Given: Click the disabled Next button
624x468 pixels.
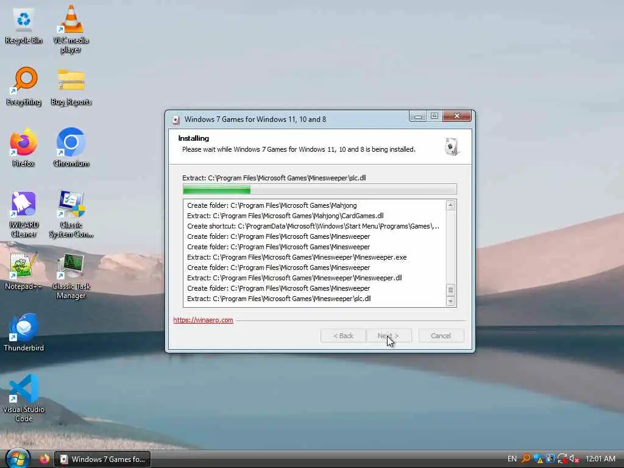Looking at the screenshot, I should (388, 336).
